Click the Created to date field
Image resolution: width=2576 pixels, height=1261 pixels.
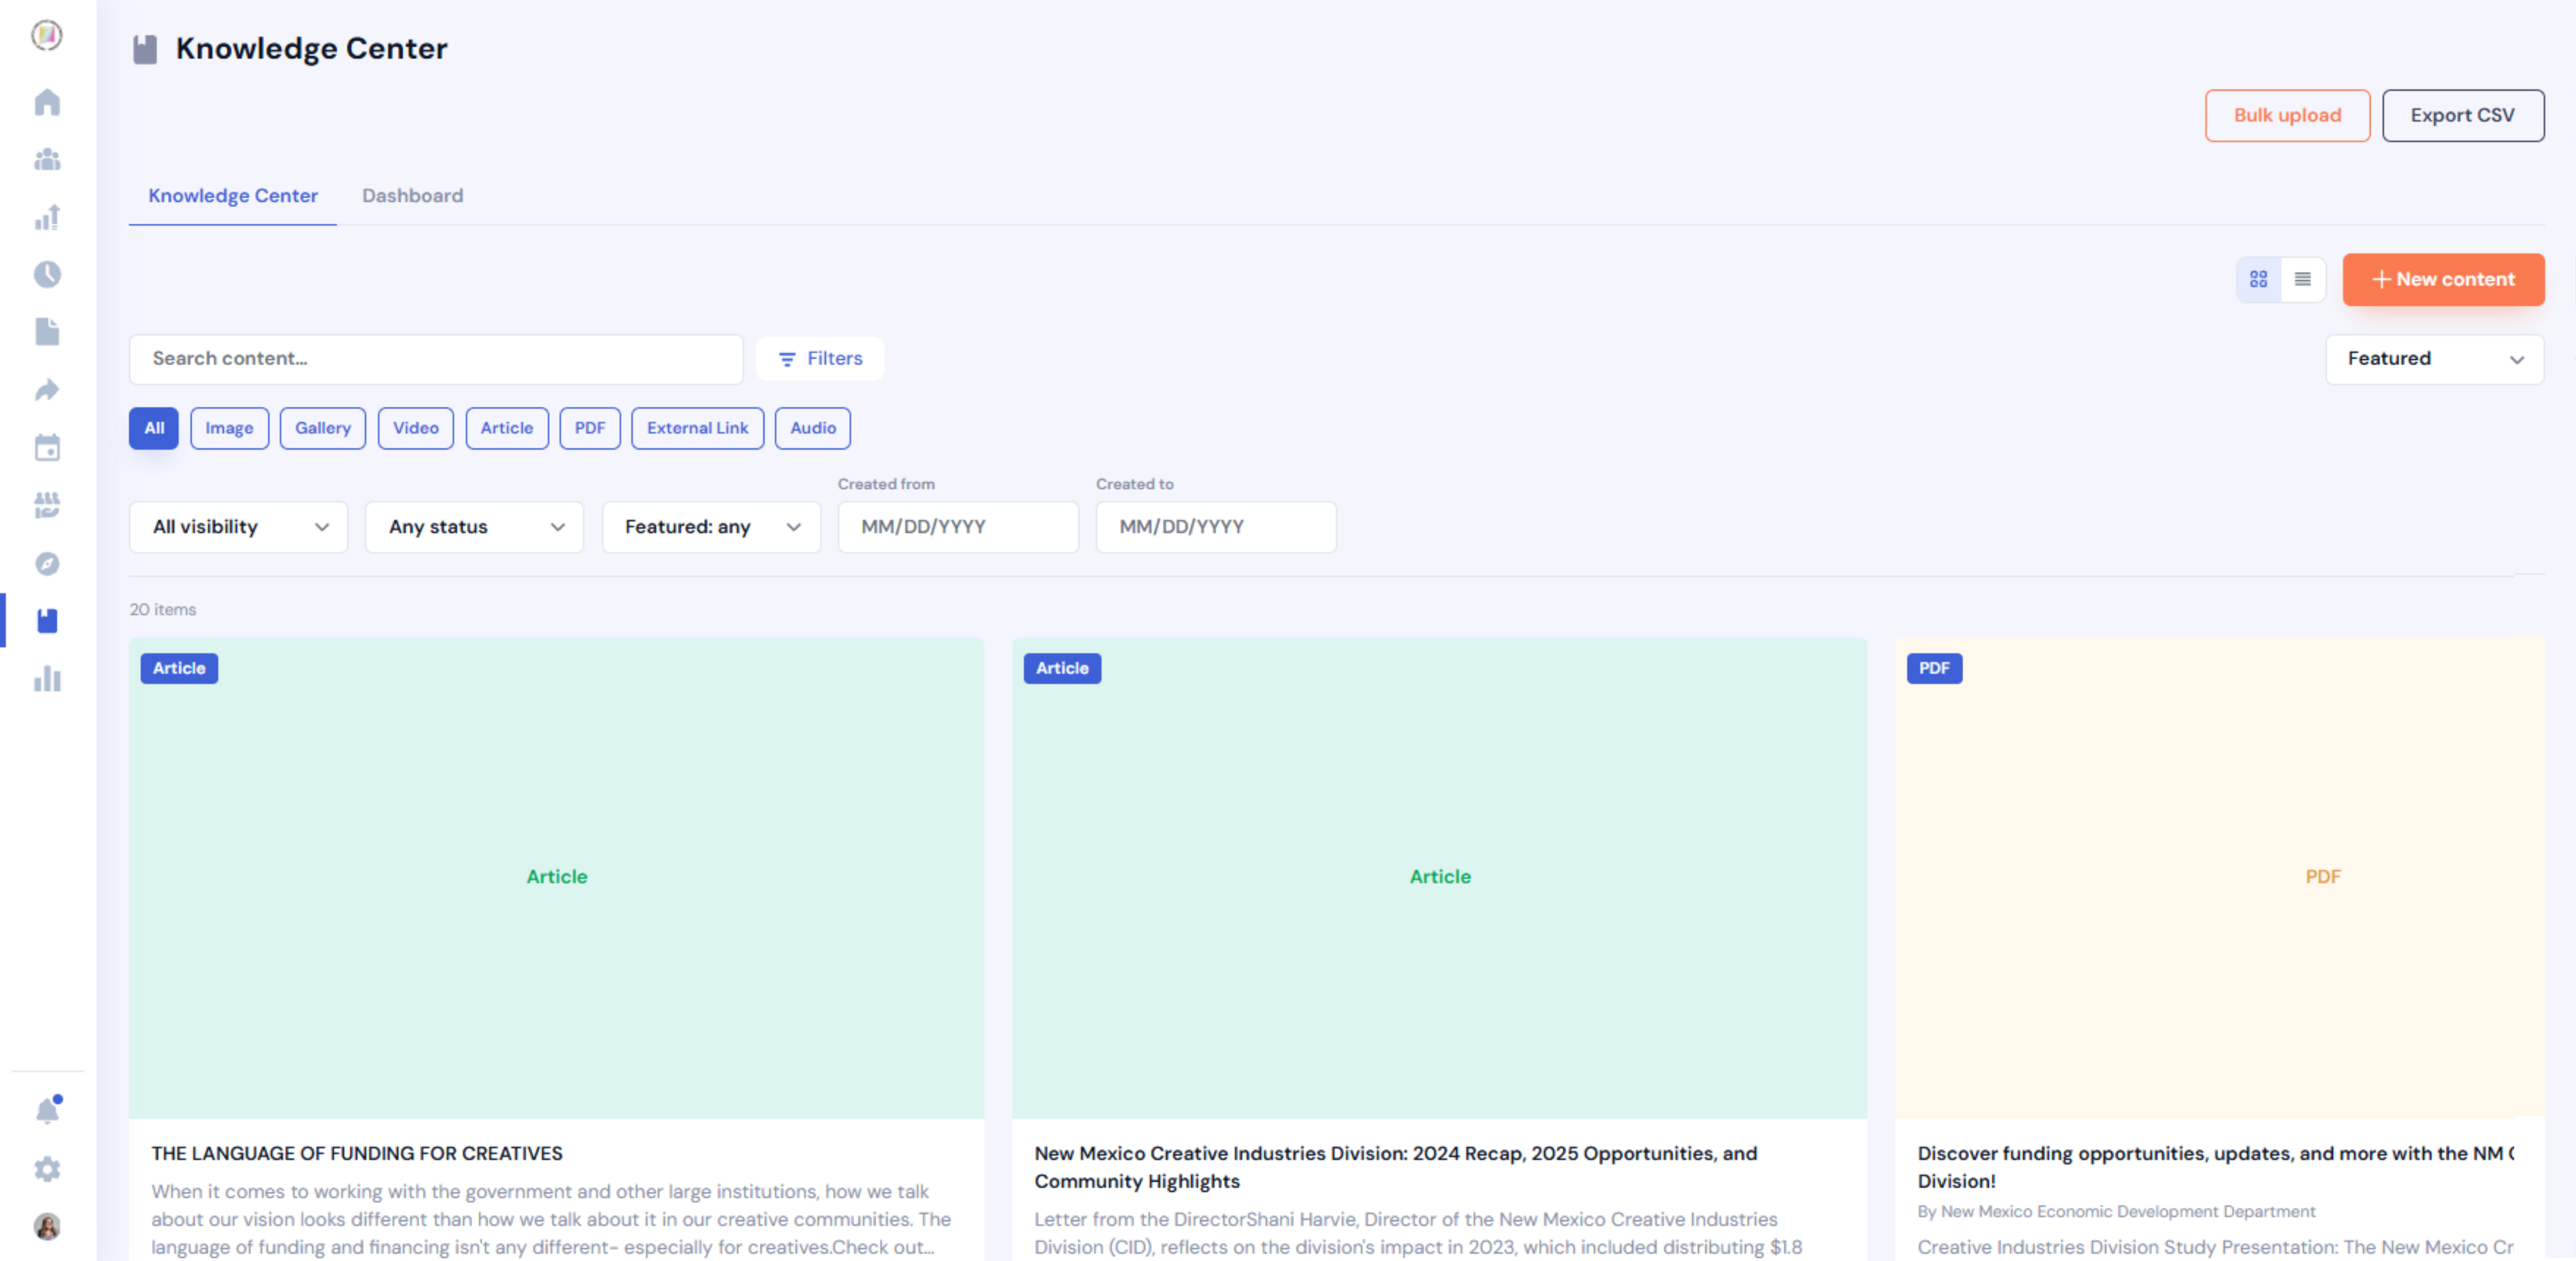point(1216,527)
